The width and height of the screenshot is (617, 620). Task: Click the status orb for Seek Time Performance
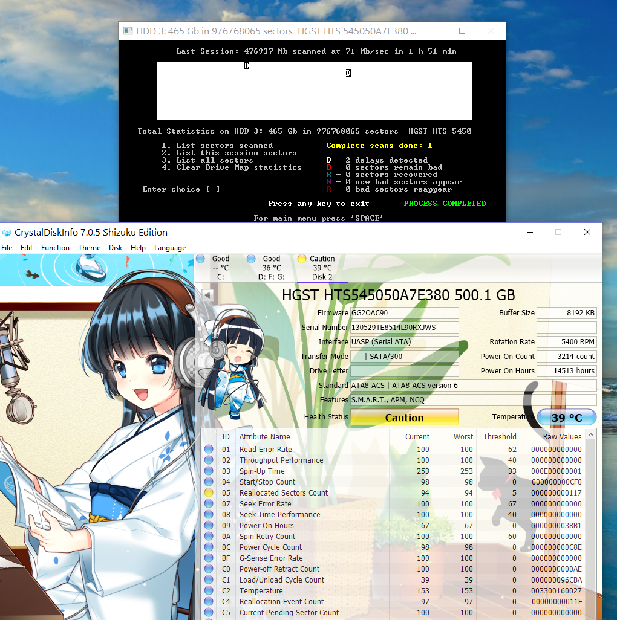point(209,514)
